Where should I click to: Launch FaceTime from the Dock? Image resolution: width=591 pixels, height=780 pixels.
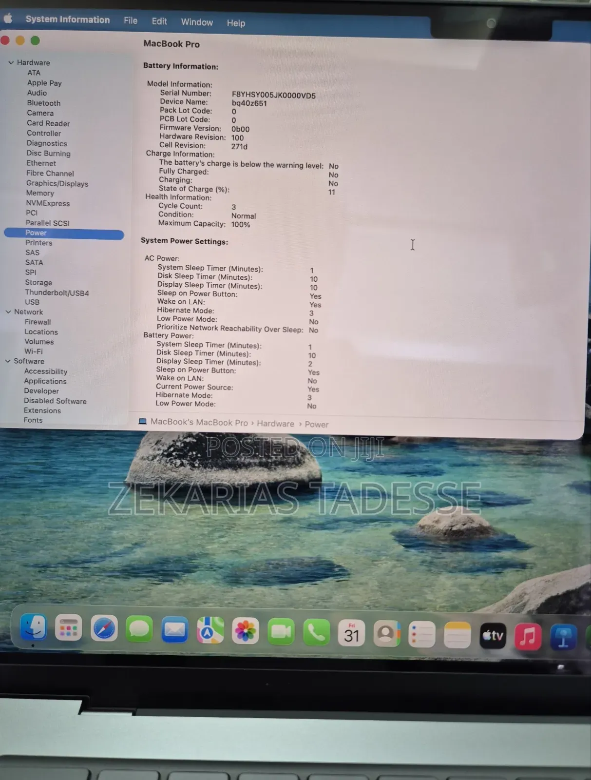[x=281, y=632]
